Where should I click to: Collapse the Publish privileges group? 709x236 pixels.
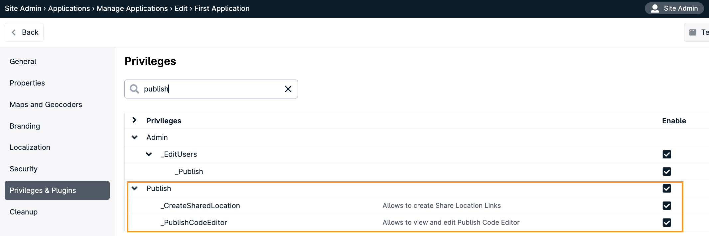[x=135, y=188]
